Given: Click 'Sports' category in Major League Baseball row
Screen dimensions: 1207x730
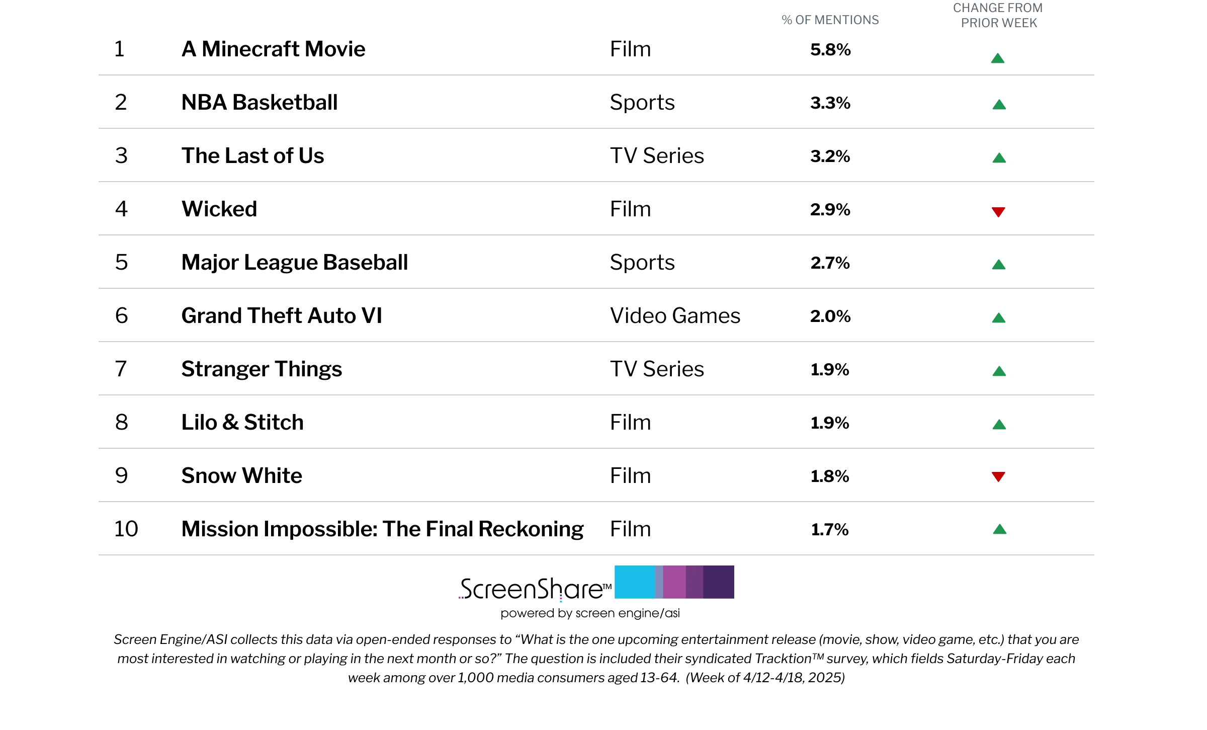Looking at the screenshot, I should click(x=642, y=262).
